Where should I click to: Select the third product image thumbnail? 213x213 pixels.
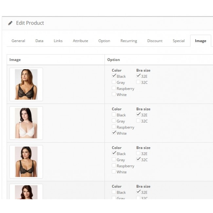pyautogui.click(x=26, y=162)
